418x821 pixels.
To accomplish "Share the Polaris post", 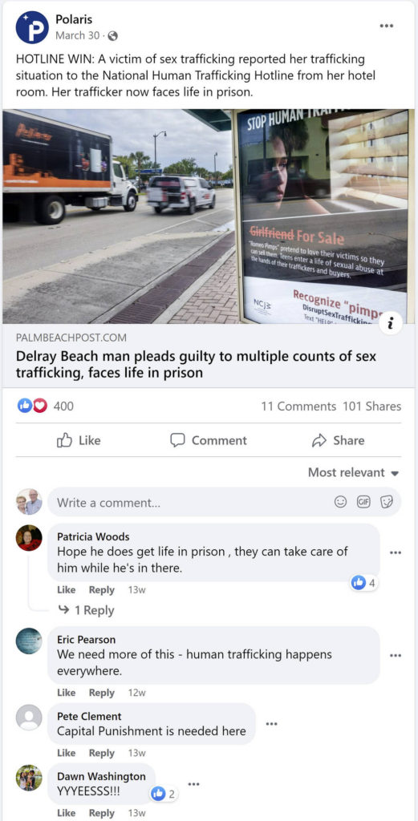I will tap(338, 440).
